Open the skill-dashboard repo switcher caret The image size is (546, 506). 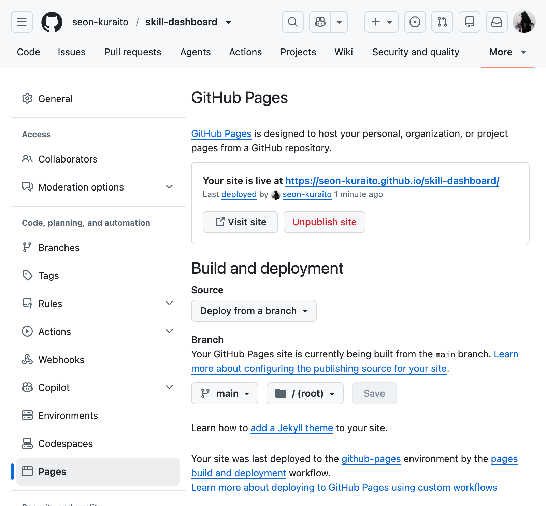click(228, 23)
